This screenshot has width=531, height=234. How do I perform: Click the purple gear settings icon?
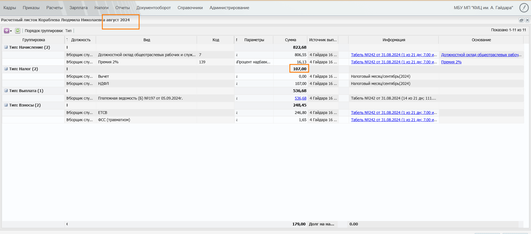click(6, 31)
